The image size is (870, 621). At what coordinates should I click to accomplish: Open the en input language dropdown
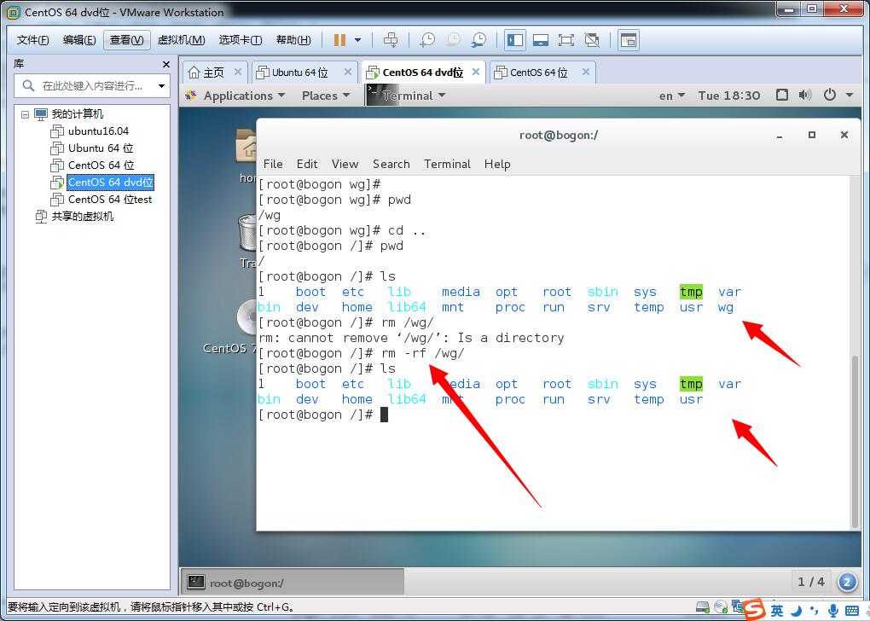[x=672, y=96]
